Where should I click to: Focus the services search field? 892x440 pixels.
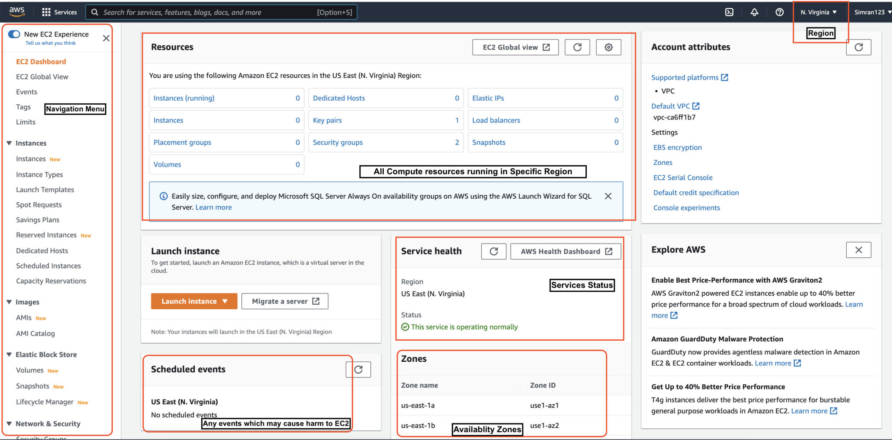point(221,12)
